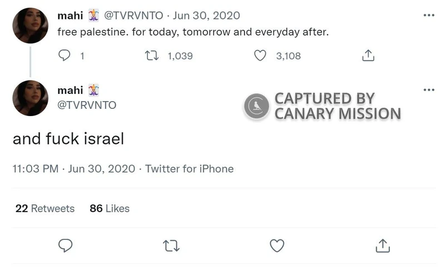Screen dimensions: 445x271
Task: Click the 11:03 PM timestamp
Action: [x=35, y=169]
